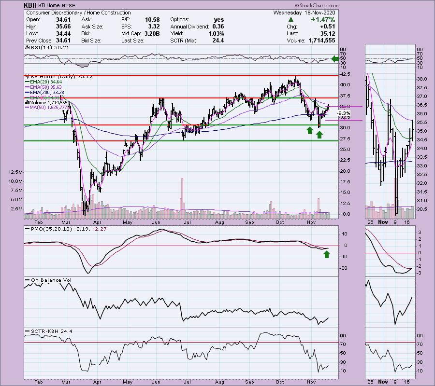
Task: Click the 'Ask Size:' label
Action: (x=92, y=27)
